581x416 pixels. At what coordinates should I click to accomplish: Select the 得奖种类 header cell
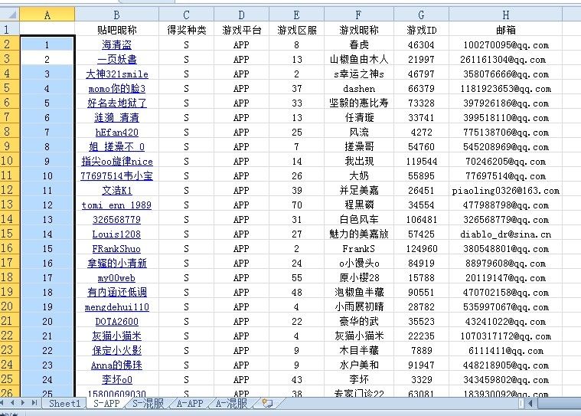coord(186,30)
